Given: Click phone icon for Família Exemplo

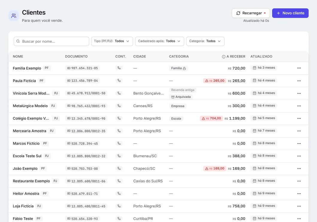Looking at the screenshot, I should tap(119, 68).
